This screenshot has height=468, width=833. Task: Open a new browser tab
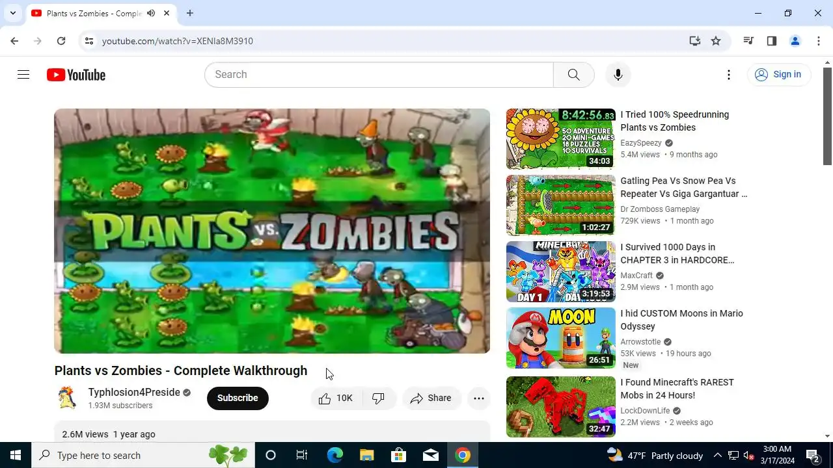pos(190,13)
